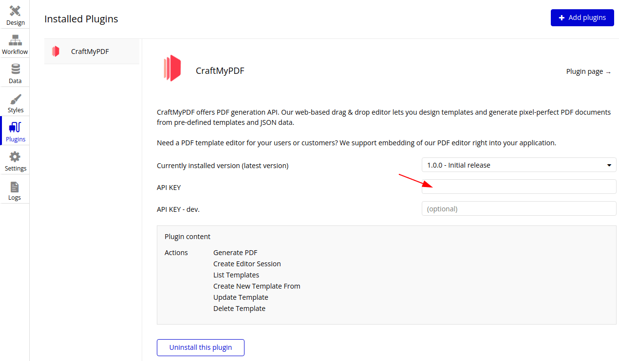The height and width of the screenshot is (361, 619).
Task: Open the installed version dropdown
Action: click(519, 165)
